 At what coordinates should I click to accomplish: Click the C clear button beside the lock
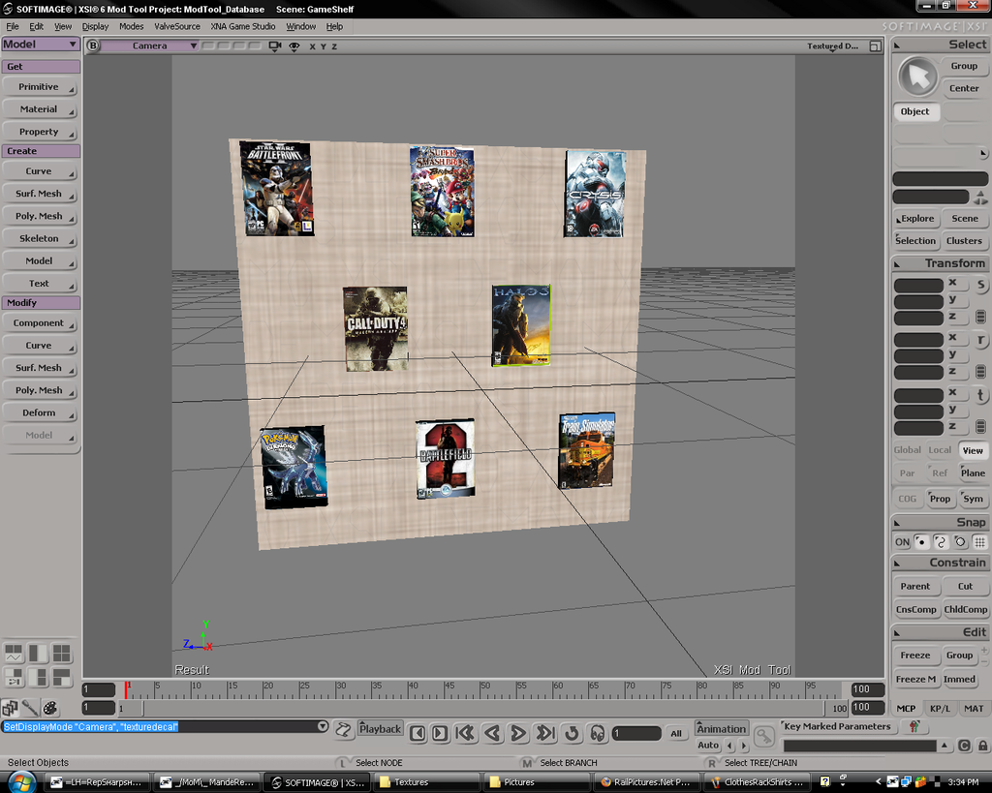(x=964, y=746)
